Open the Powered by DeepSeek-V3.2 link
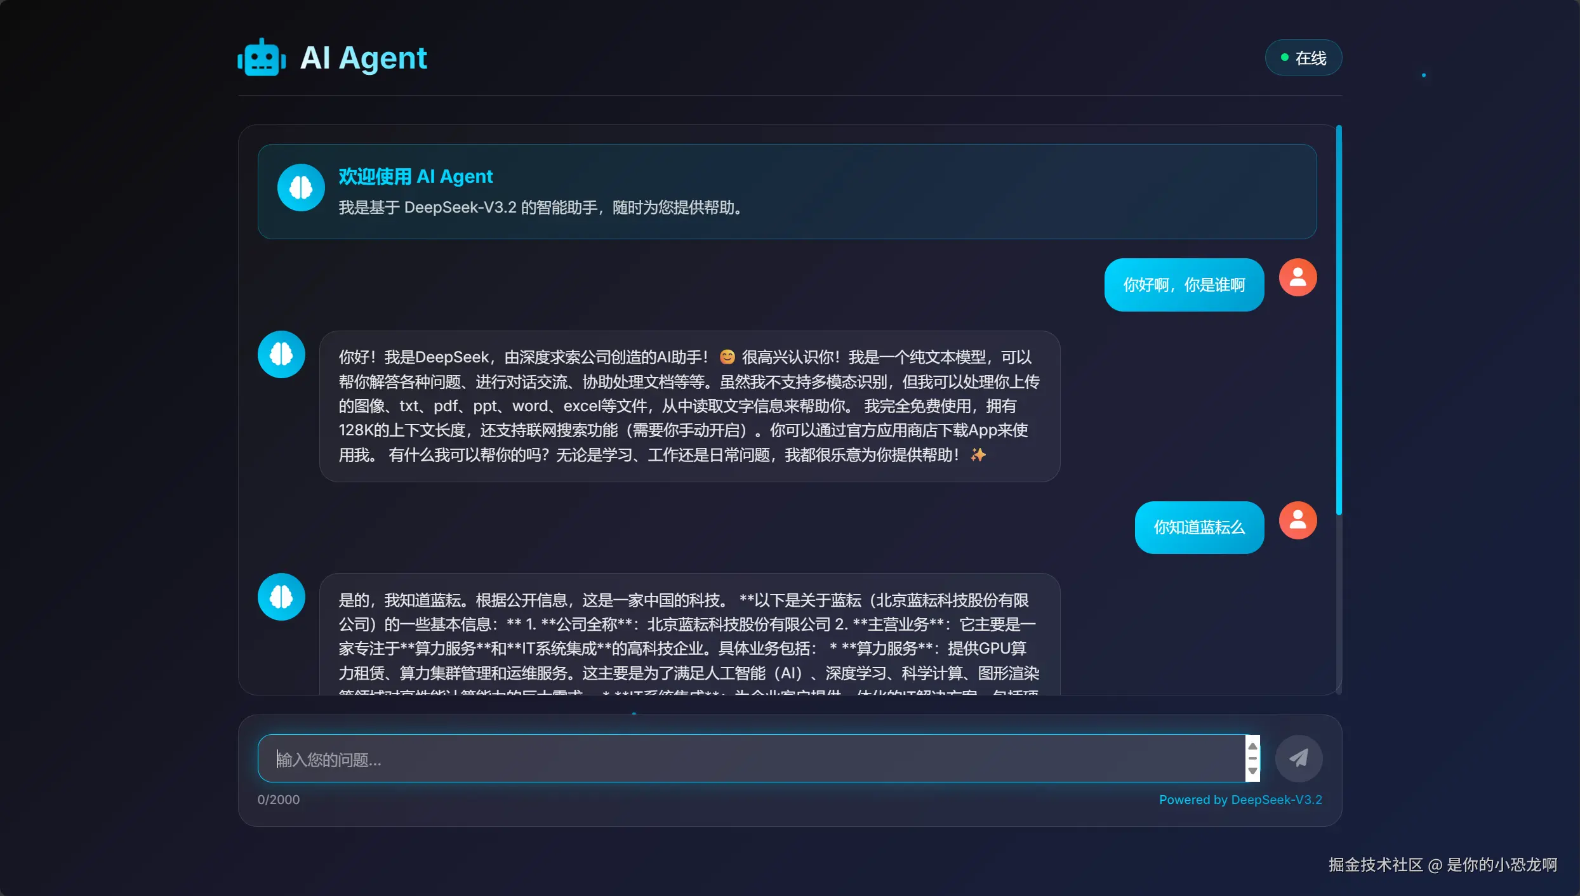 click(1240, 800)
